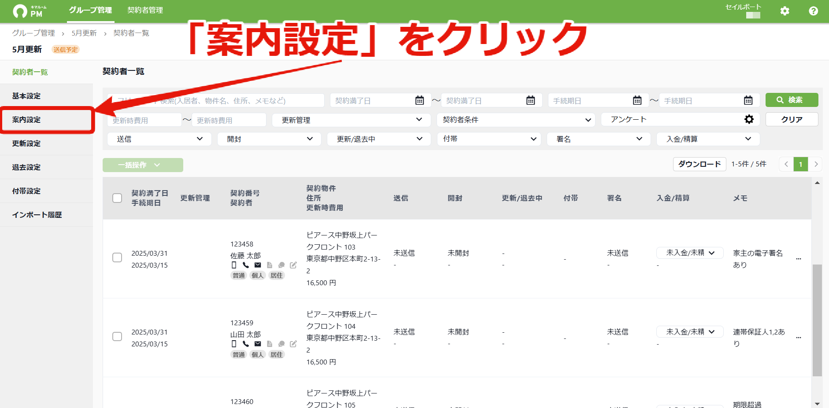Click the セイルボート account name

point(743,7)
